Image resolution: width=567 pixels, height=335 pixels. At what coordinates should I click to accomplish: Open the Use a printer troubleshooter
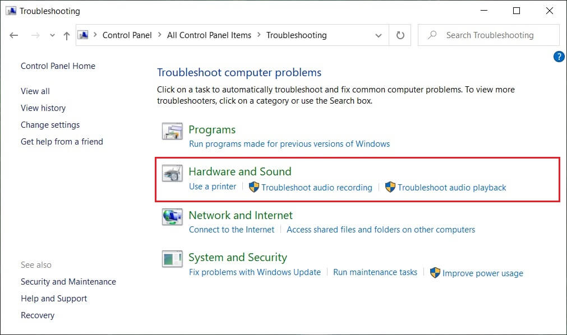coord(213,187)
